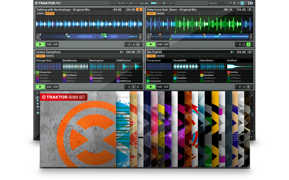Click the loop size left arrow on Deck B
This screenshot has height=180, width=289.
point(236,44)
